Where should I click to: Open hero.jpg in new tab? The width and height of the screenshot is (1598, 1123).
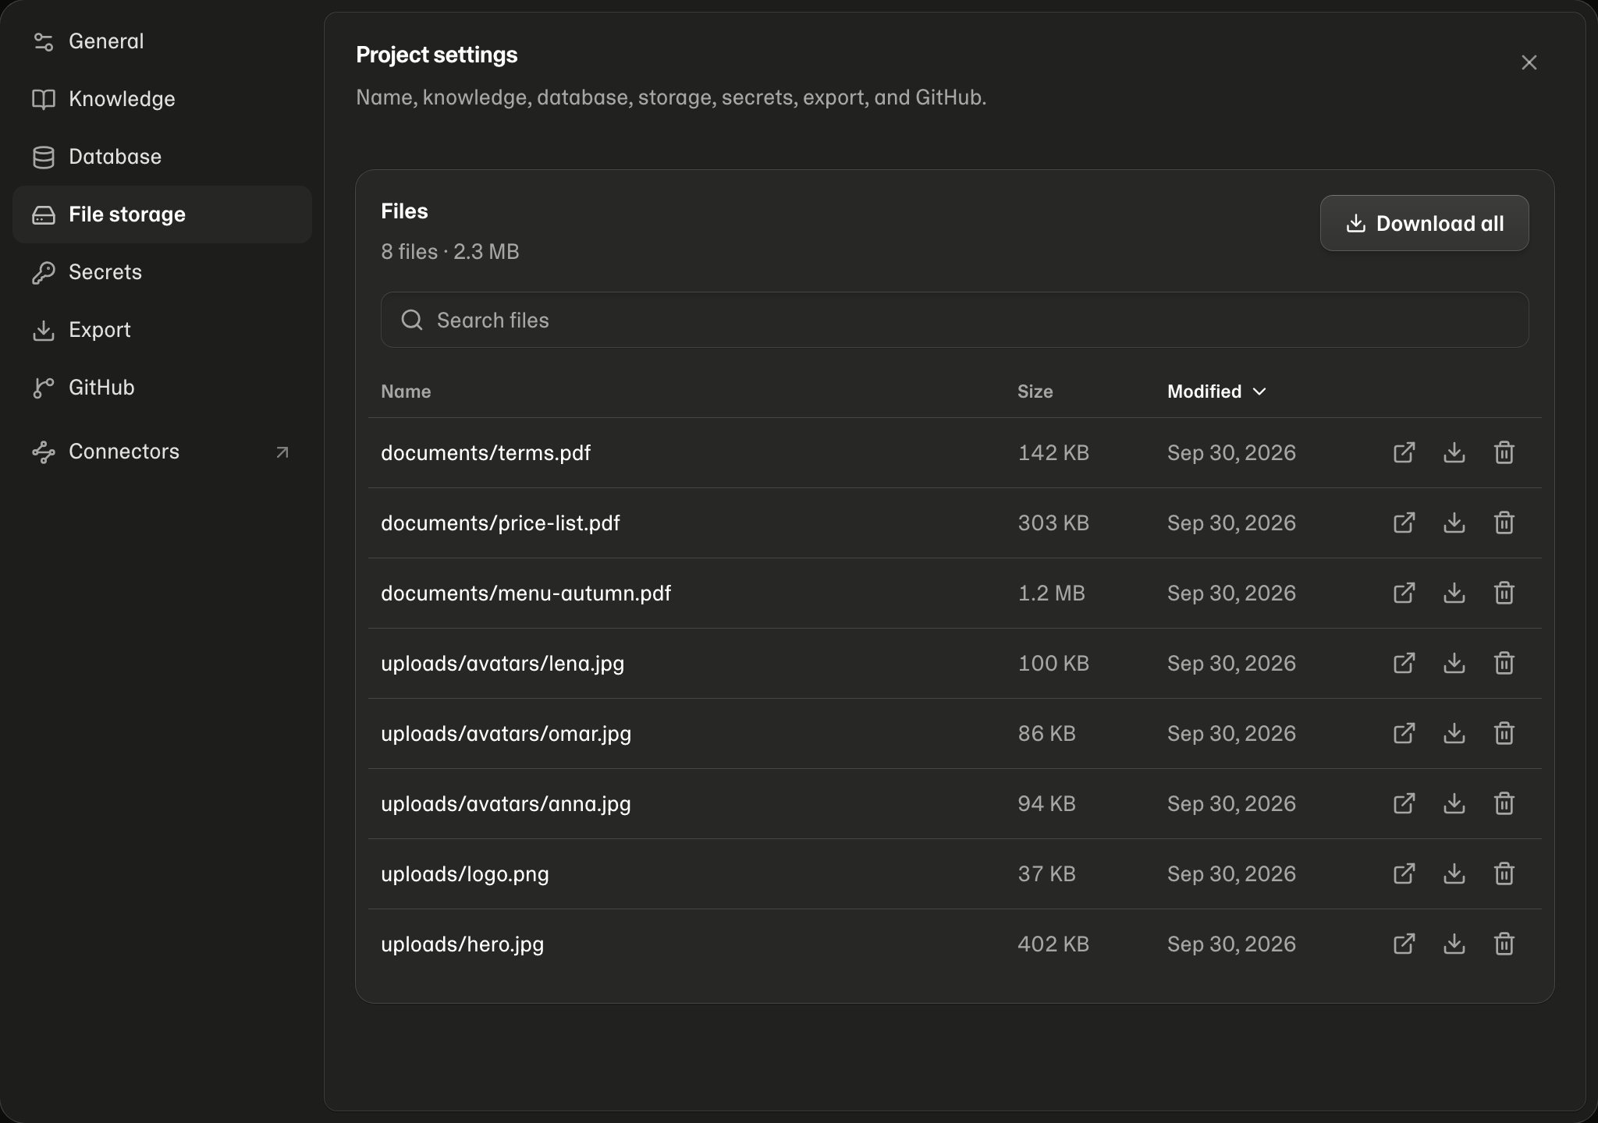pyautogui.click(x=1404, y=944)
